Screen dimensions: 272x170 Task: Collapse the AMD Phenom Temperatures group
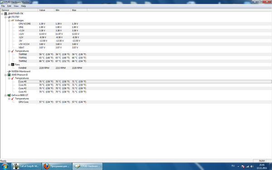click(9, 78)
